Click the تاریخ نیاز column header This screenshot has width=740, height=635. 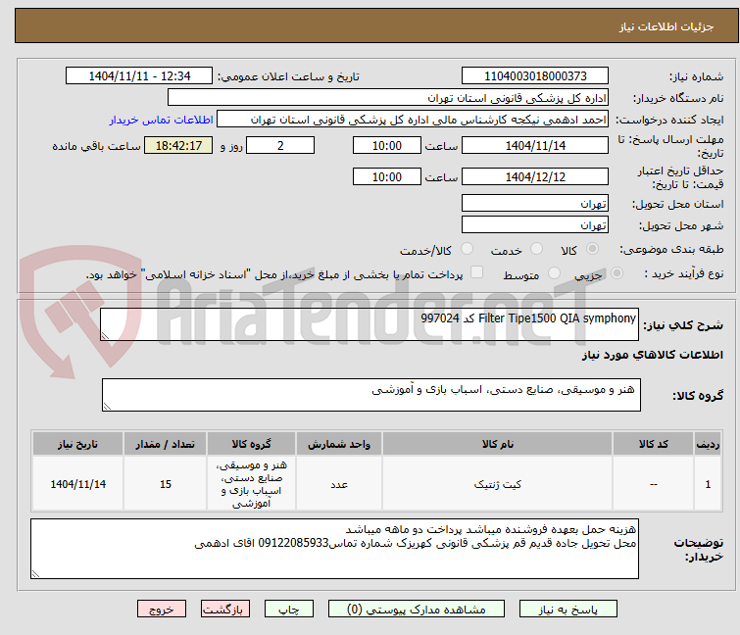tap(77, 444)
